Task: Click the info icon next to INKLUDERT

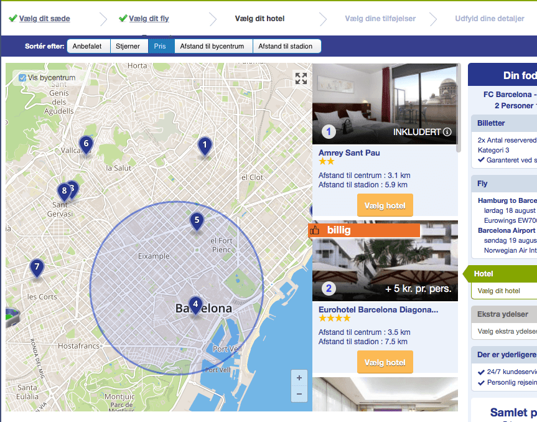Action: pyautogui.click(x=447, y=132)
